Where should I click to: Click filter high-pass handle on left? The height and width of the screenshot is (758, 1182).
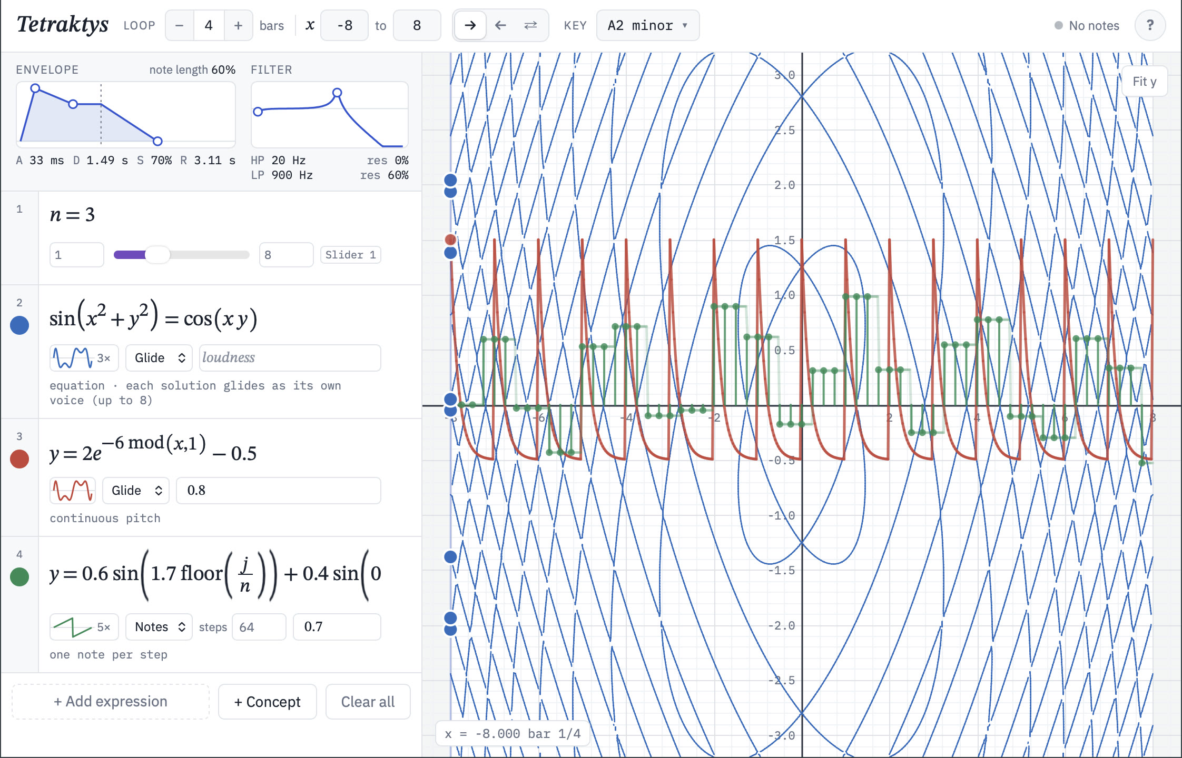pos(258,112)
